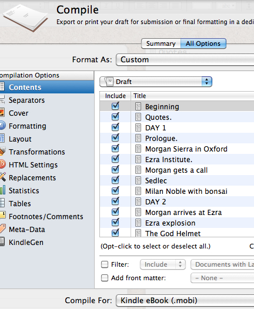Select the Prologue. title text

point(161,138)
